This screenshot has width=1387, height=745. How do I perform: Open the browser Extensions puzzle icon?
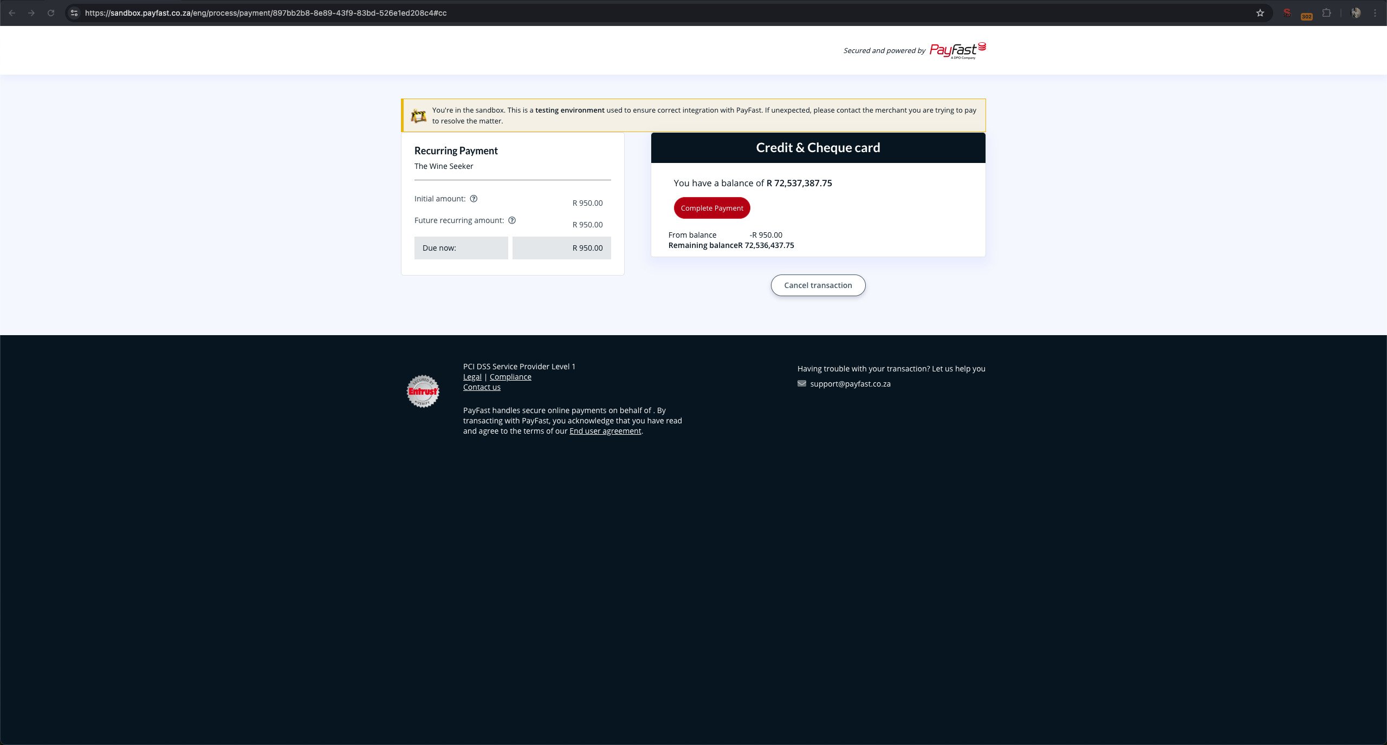pyautogui.click(x=1326, y=13)
